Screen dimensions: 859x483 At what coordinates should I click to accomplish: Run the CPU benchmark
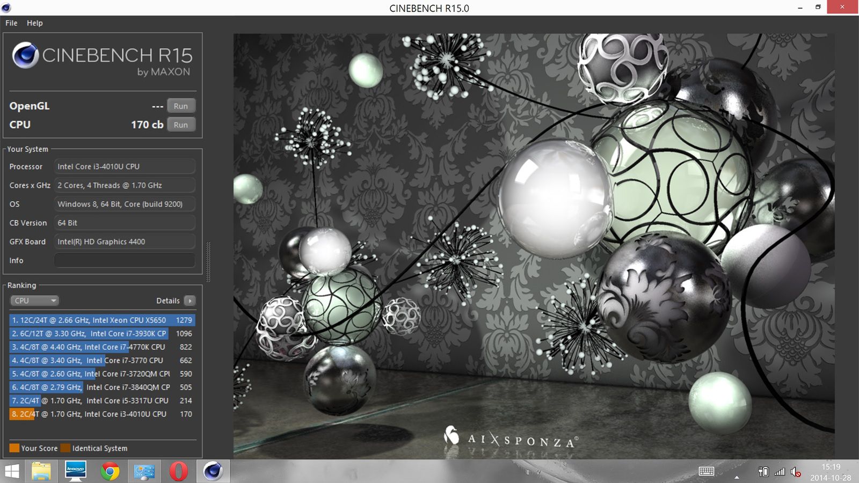click(181, 125)
